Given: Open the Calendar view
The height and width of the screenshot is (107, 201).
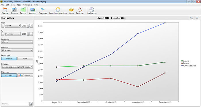Looking at the screenshot, I should [x=5, y=11].
